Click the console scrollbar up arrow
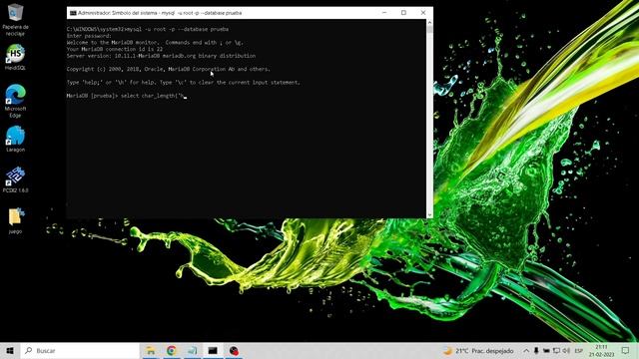 coord(429,23)
